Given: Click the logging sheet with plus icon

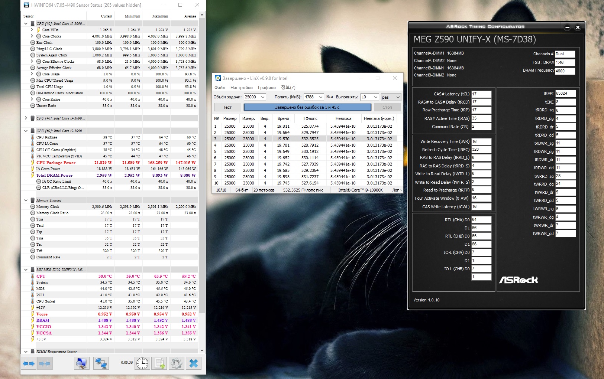Looking at the screenshot, I should tap(160, 363).
